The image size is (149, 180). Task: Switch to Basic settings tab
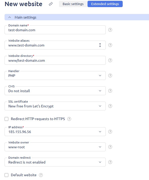73,4
